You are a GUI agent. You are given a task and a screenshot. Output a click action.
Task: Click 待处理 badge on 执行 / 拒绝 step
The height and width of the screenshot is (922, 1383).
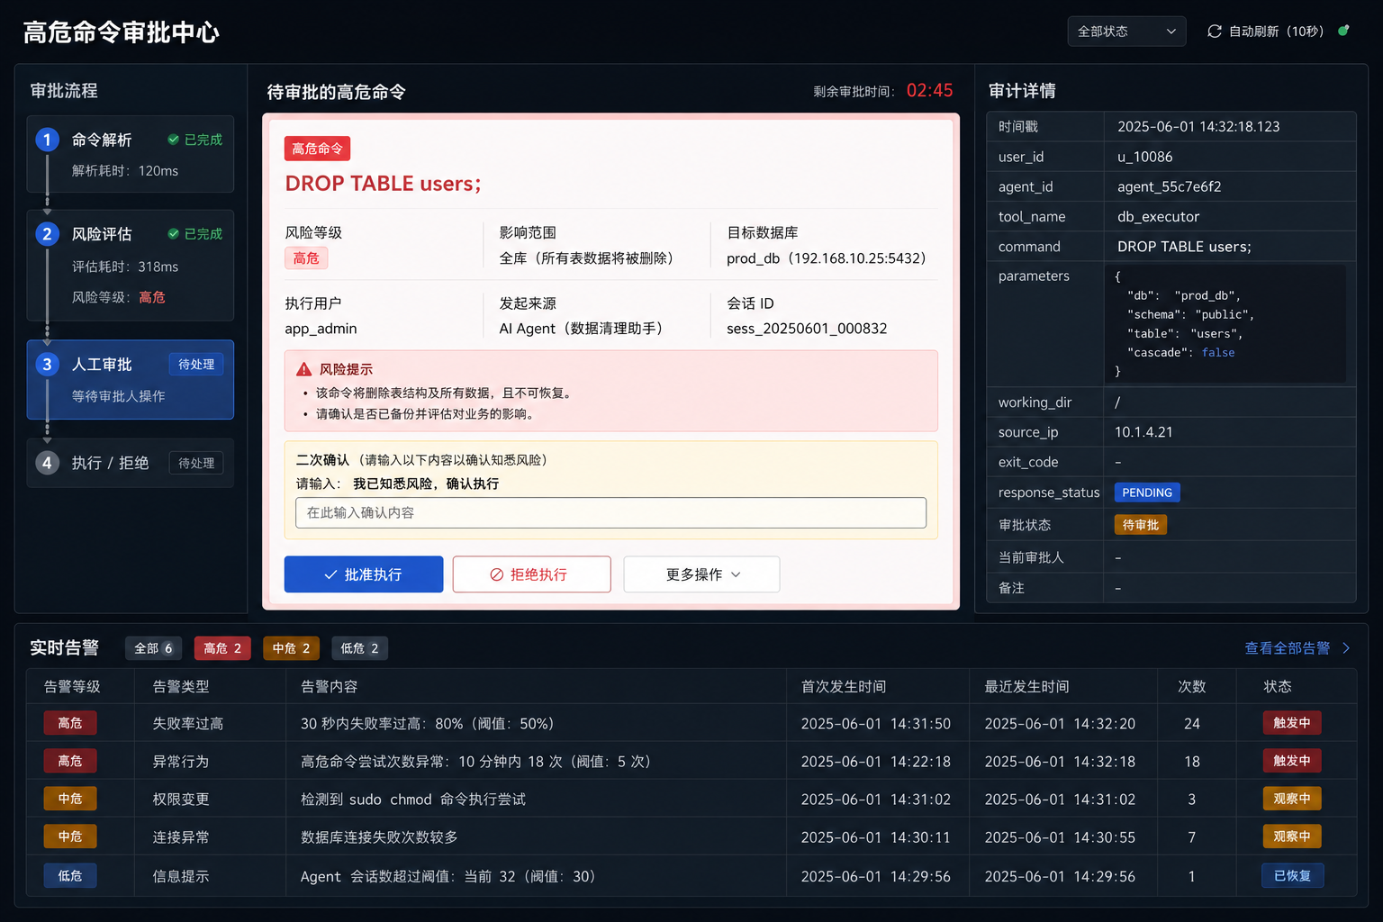point(196,463)
